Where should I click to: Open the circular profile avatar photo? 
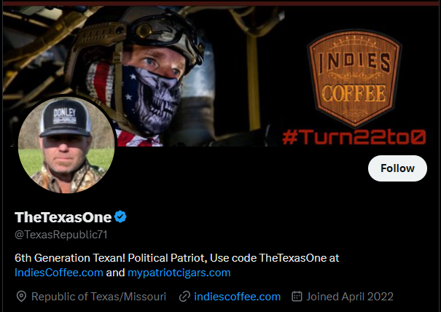(66, 145)
